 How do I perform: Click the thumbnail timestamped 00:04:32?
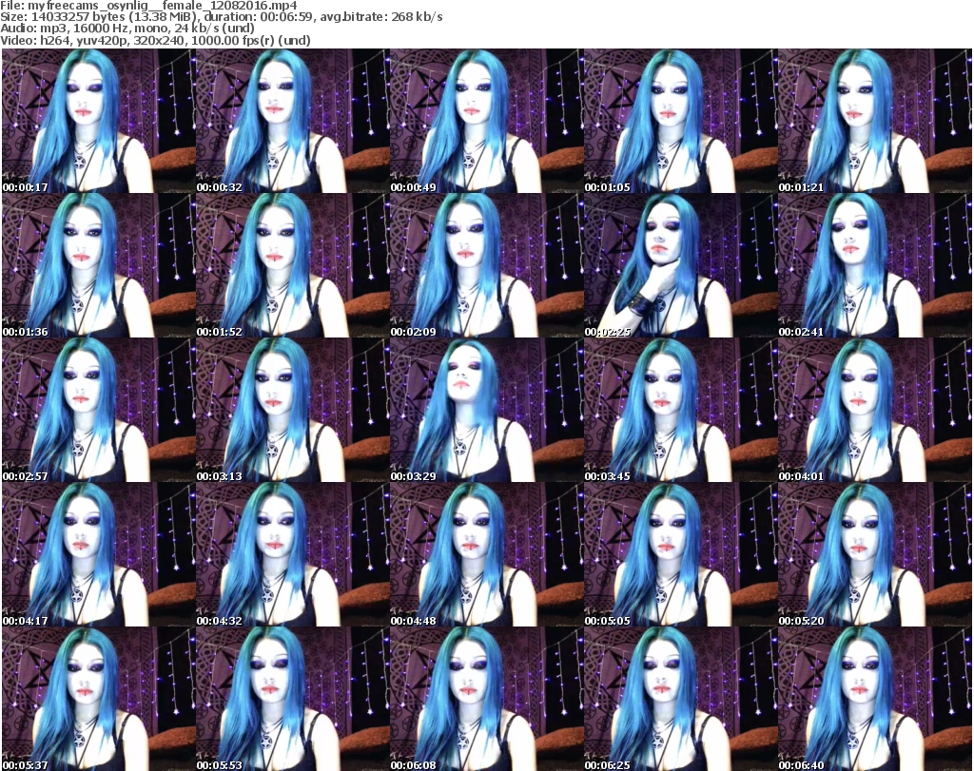pyautogui.click(x=293, y=554)
